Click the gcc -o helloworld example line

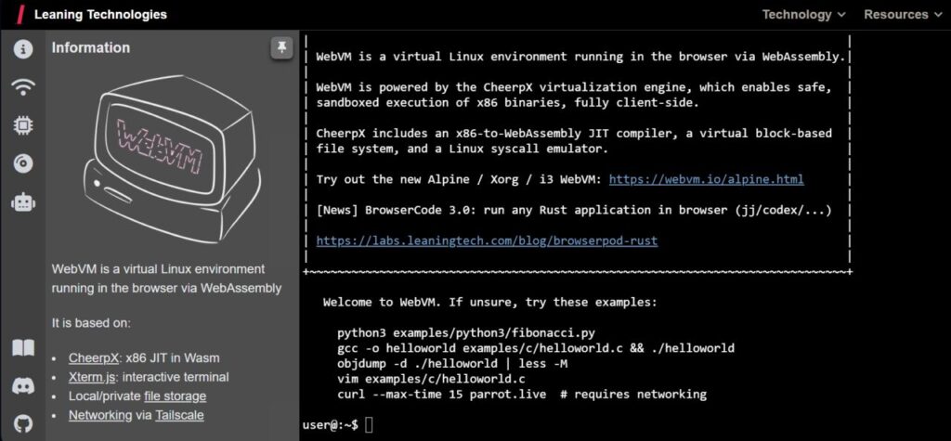pyautogui.click(x=536, y=348)
